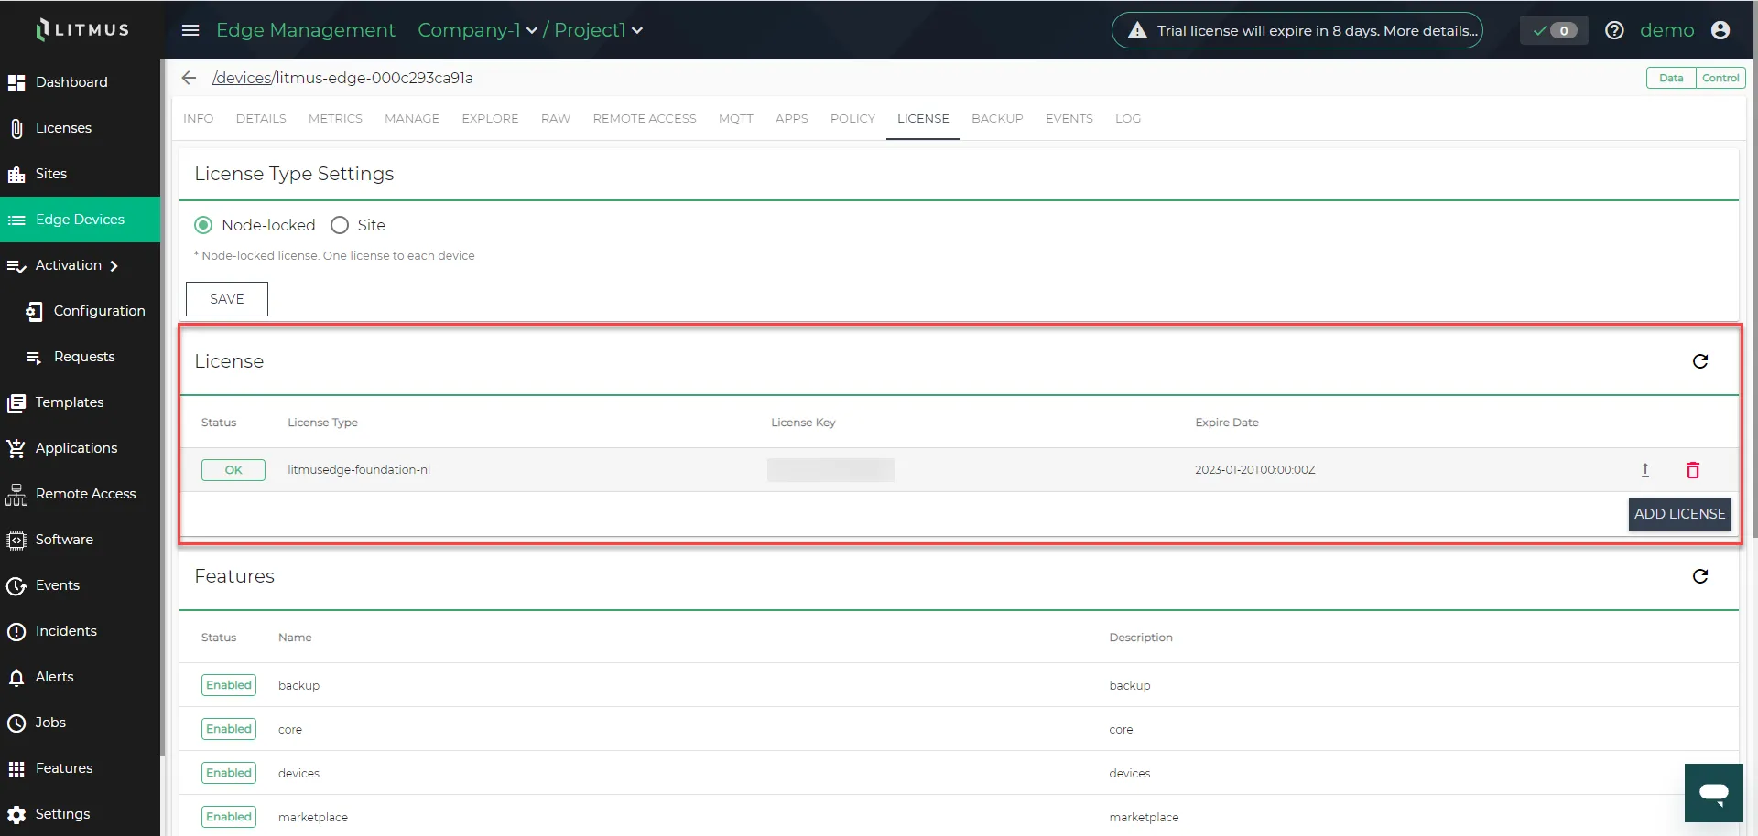Select the Node-locked license type
The image size is (1758, 836).
click(203, 225)
